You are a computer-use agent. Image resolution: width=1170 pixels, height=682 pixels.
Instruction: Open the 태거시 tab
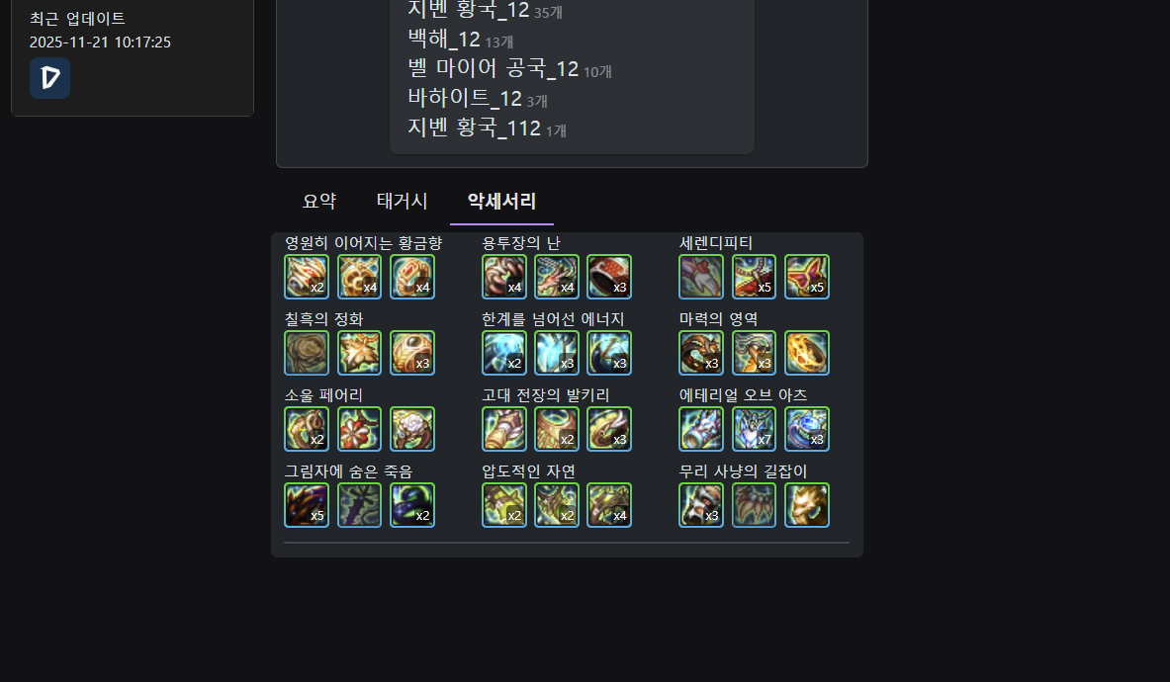click(402, 202)
